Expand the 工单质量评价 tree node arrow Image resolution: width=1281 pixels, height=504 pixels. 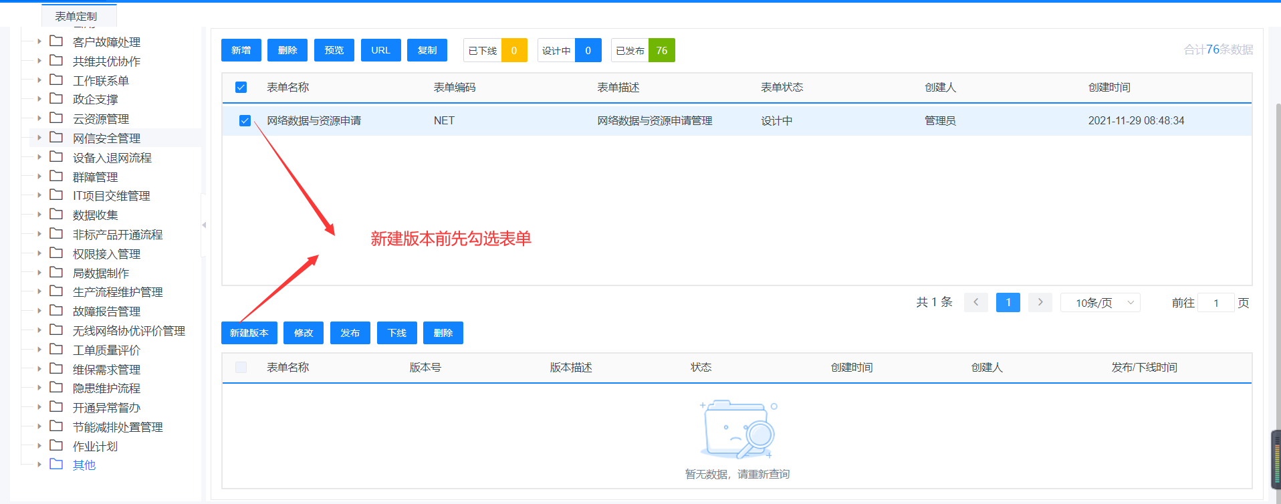pos(39,350)
